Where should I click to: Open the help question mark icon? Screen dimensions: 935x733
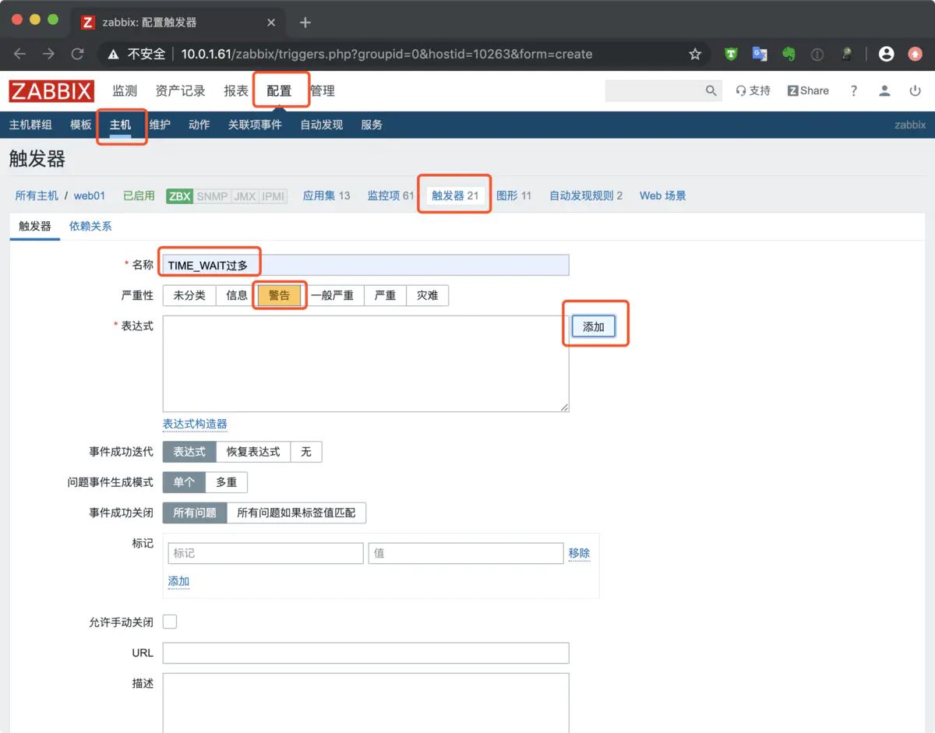click(x=854, y=90)
